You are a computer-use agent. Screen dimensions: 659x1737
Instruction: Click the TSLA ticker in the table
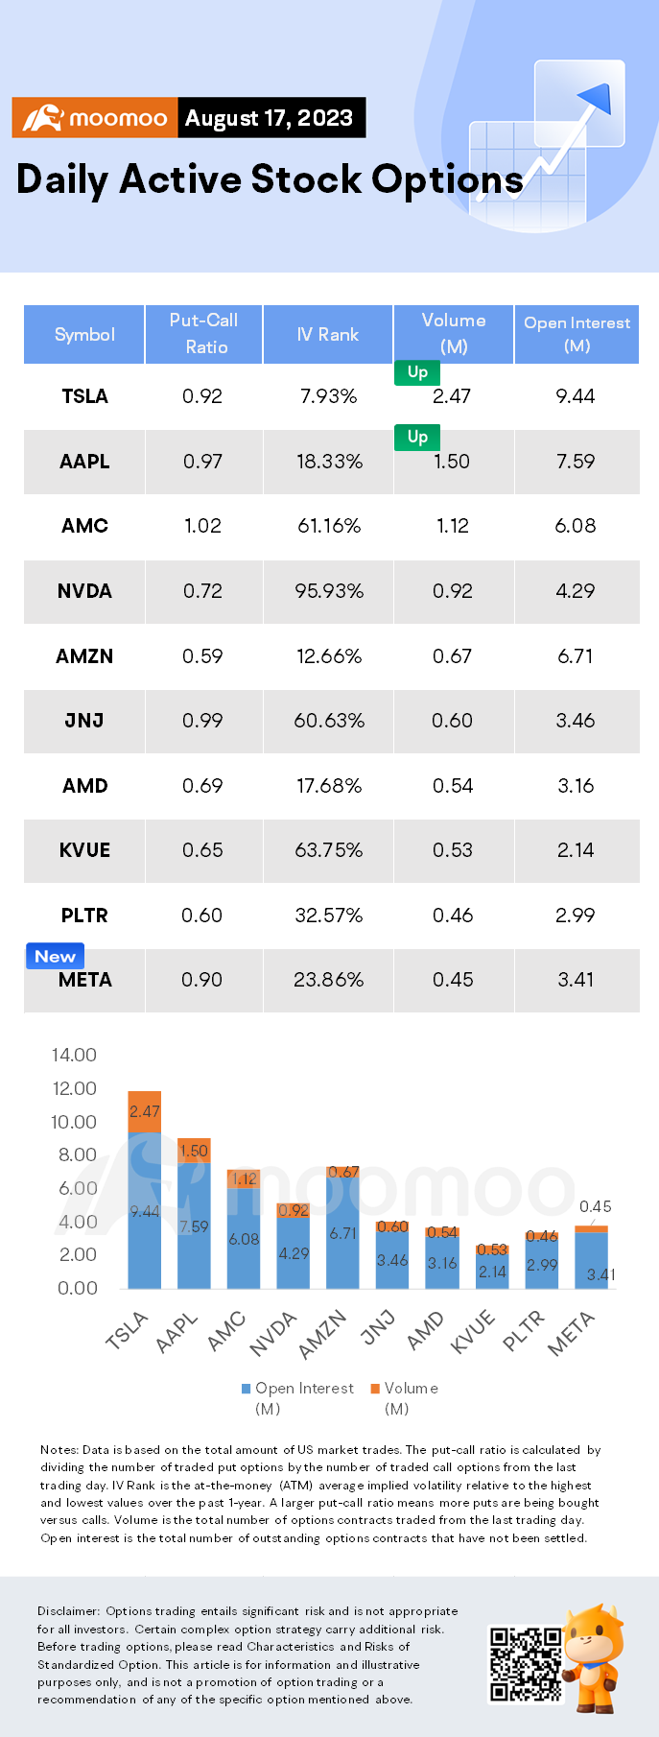[x=84, y=396]
